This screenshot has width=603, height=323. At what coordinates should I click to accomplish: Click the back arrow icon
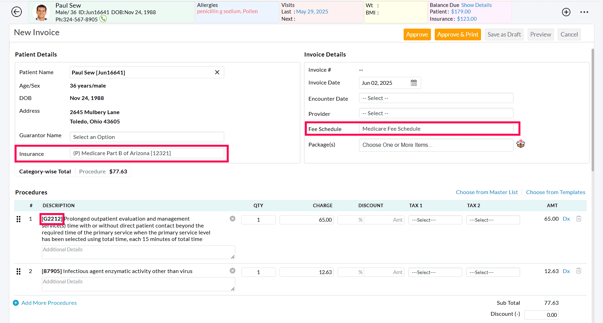pyautogui.click(x=17, y=12)
